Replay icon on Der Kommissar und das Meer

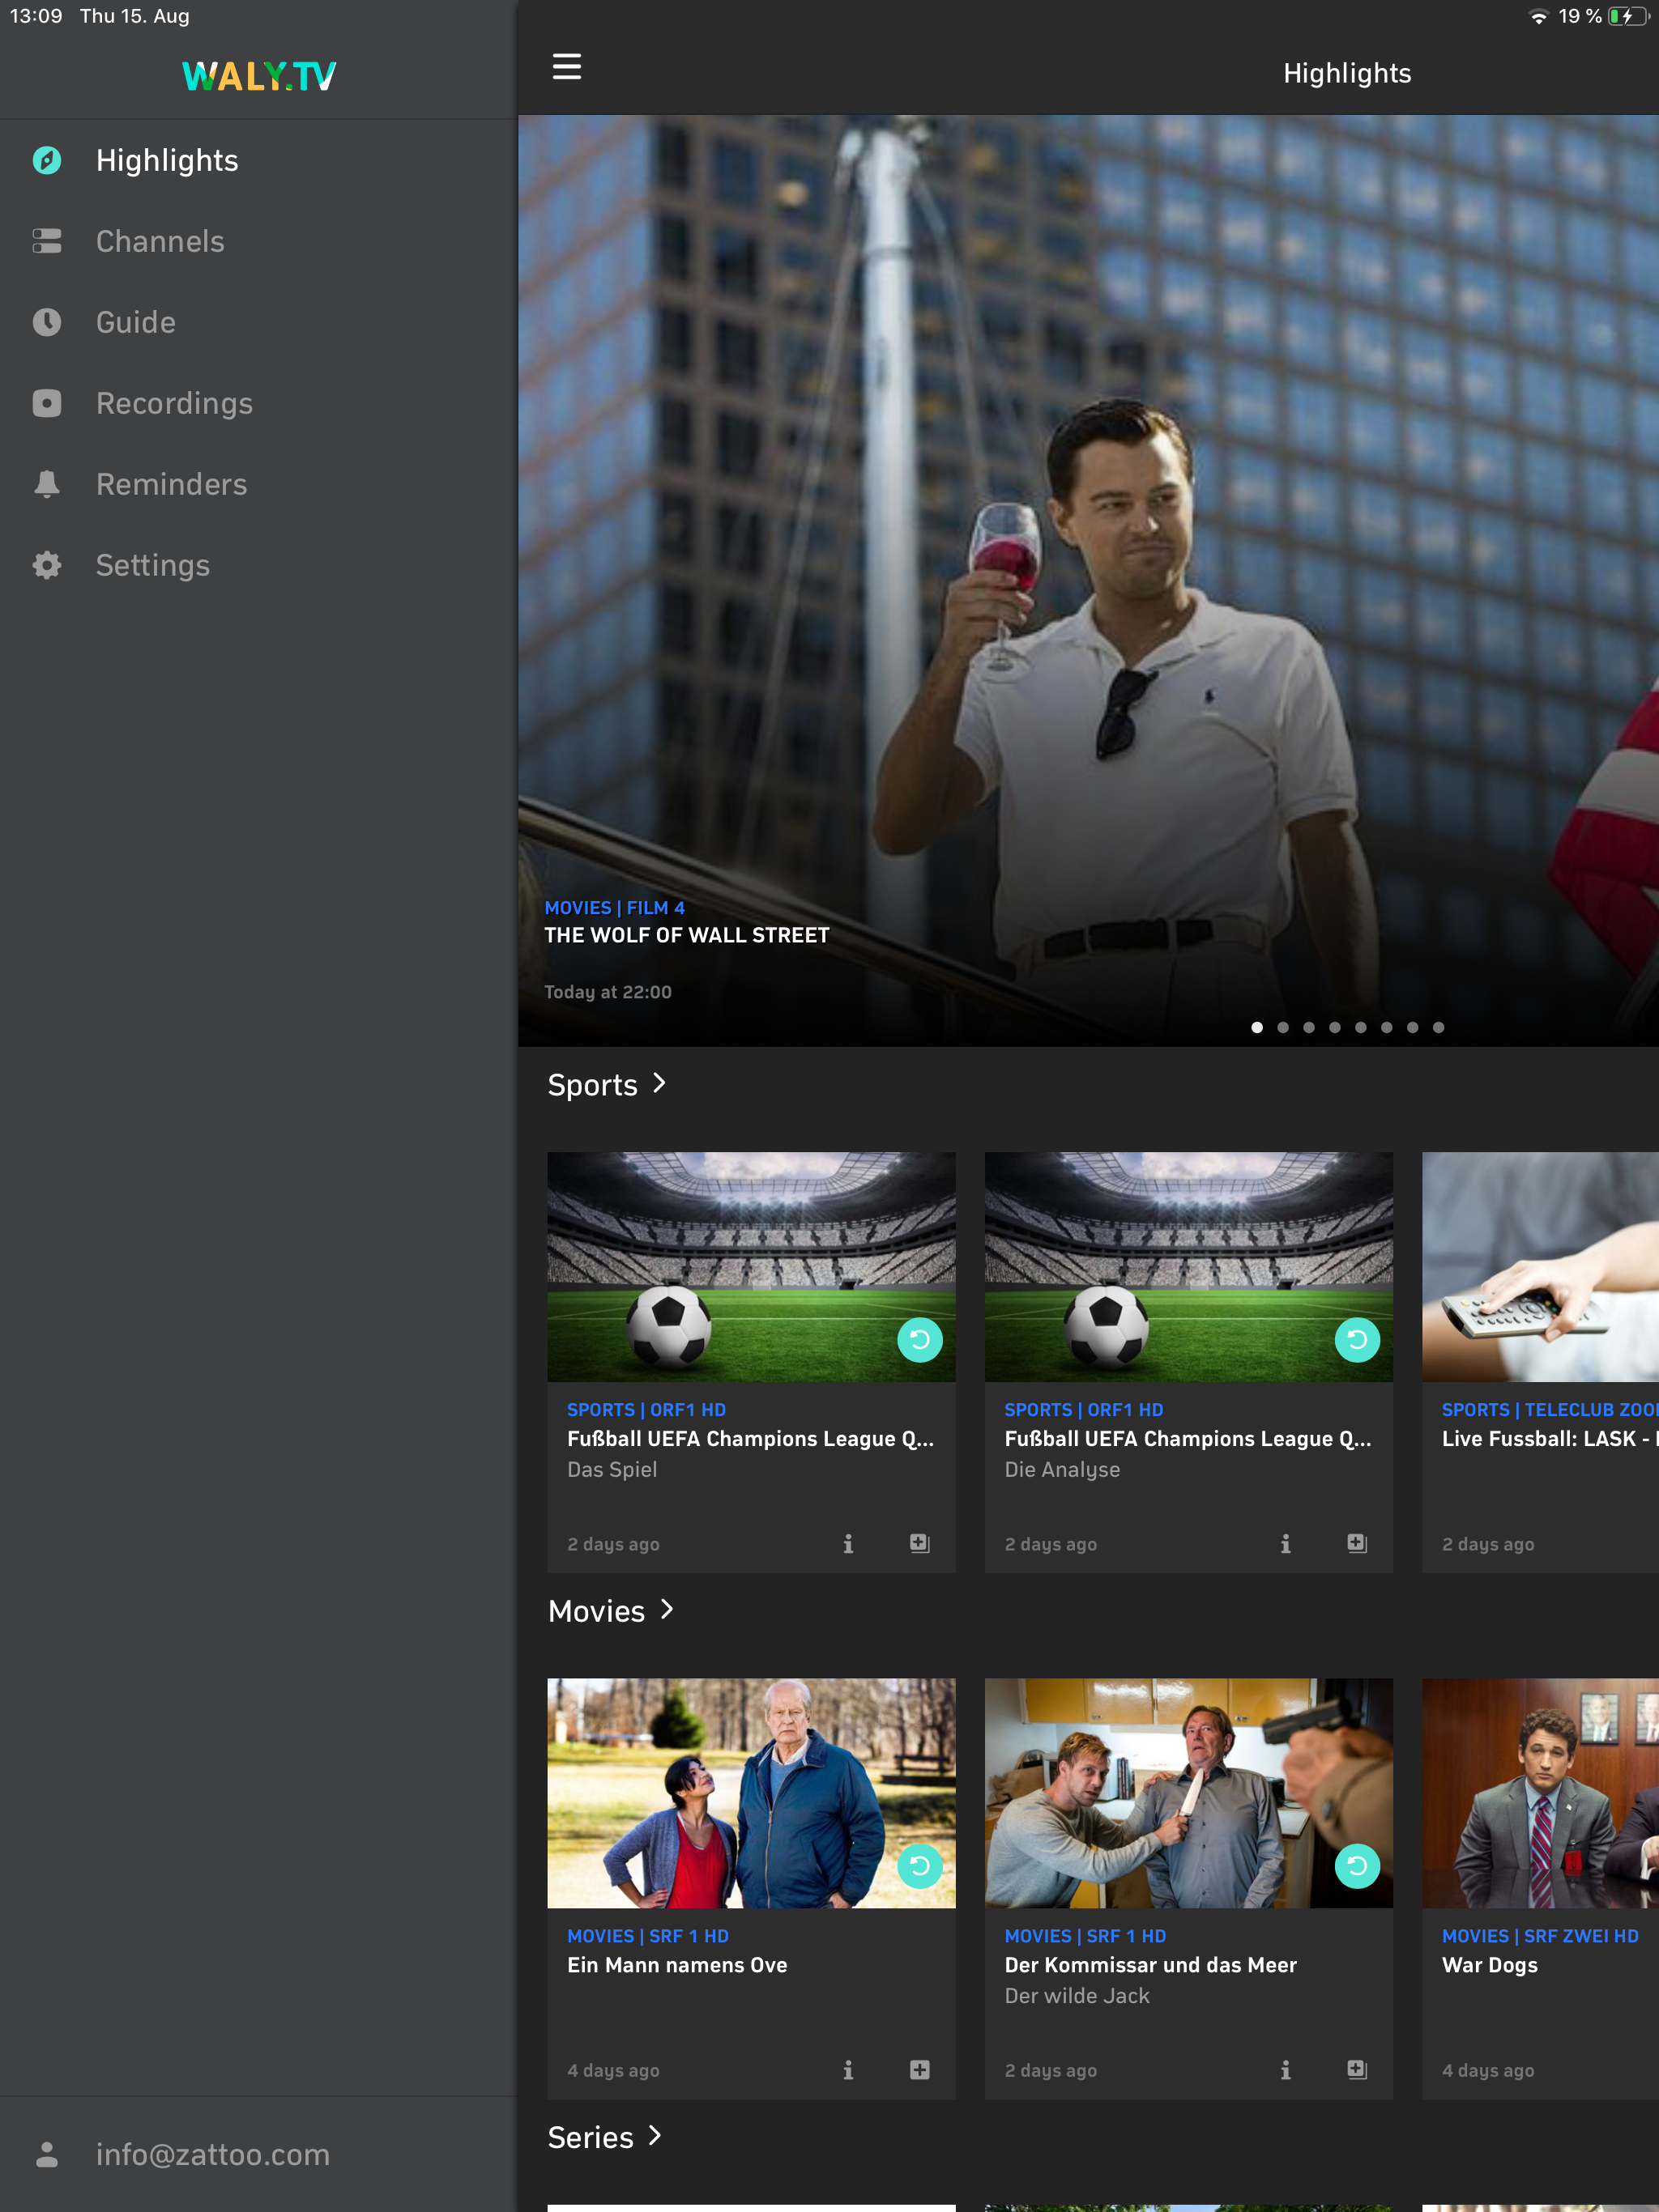(1357, 1865)
